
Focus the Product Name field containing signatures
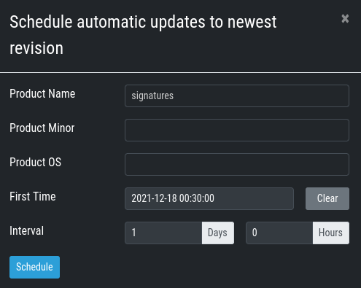tap(237, 96)
